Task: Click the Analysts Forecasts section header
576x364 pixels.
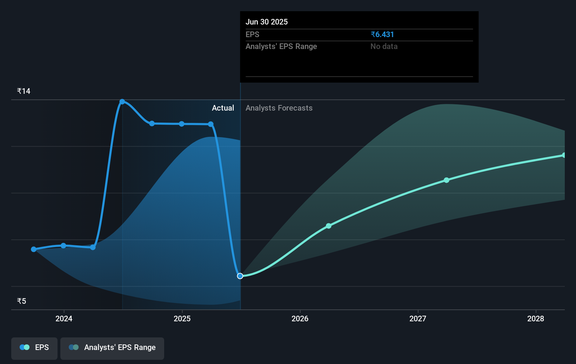Action: (279, 108)
